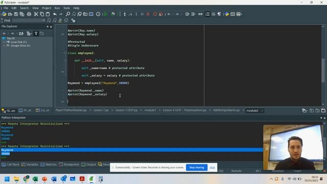
Task: Open the layouts dropdown at toolbar end
Action: [239, 14]
